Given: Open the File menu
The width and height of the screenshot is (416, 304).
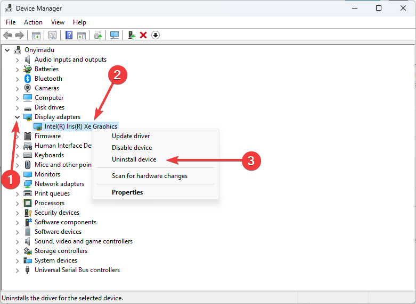Looking at the screenshot, I should [x=11, y=22].
